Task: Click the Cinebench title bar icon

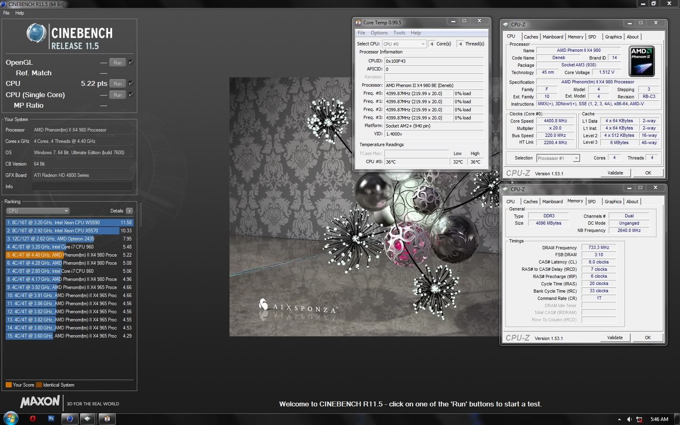Action: 3,4
